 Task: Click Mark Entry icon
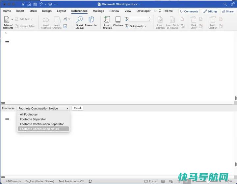194,22
